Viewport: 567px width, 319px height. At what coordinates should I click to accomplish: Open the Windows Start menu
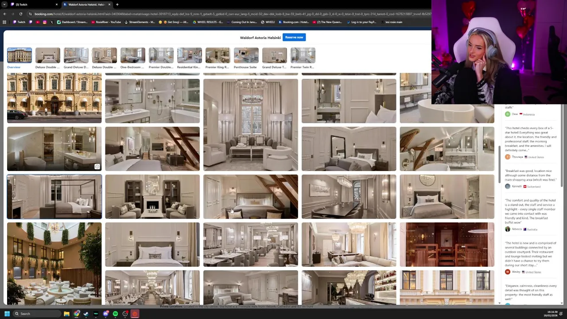[x=7, y=314]
